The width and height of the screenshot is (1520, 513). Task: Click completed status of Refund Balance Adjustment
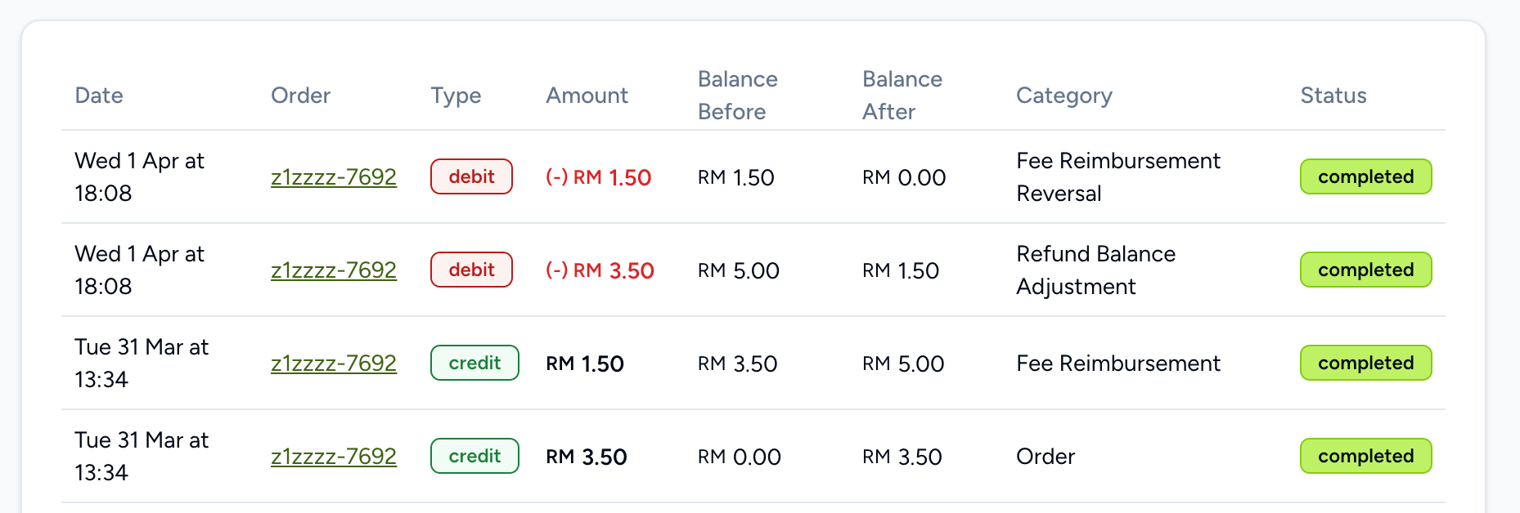(1365, 270)
